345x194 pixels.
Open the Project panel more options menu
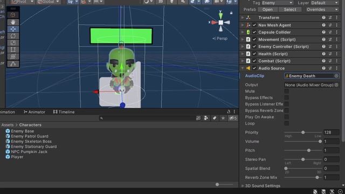234,112
